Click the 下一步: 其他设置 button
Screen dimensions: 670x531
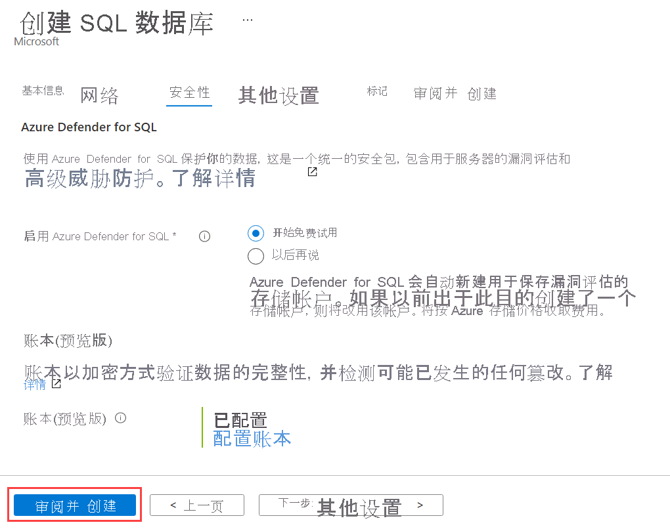[351, 505]
